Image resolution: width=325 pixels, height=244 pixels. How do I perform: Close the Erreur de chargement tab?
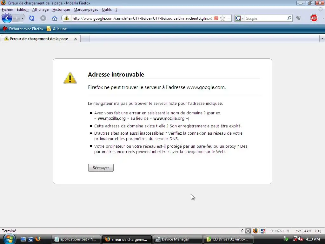(x=76, y=39)
